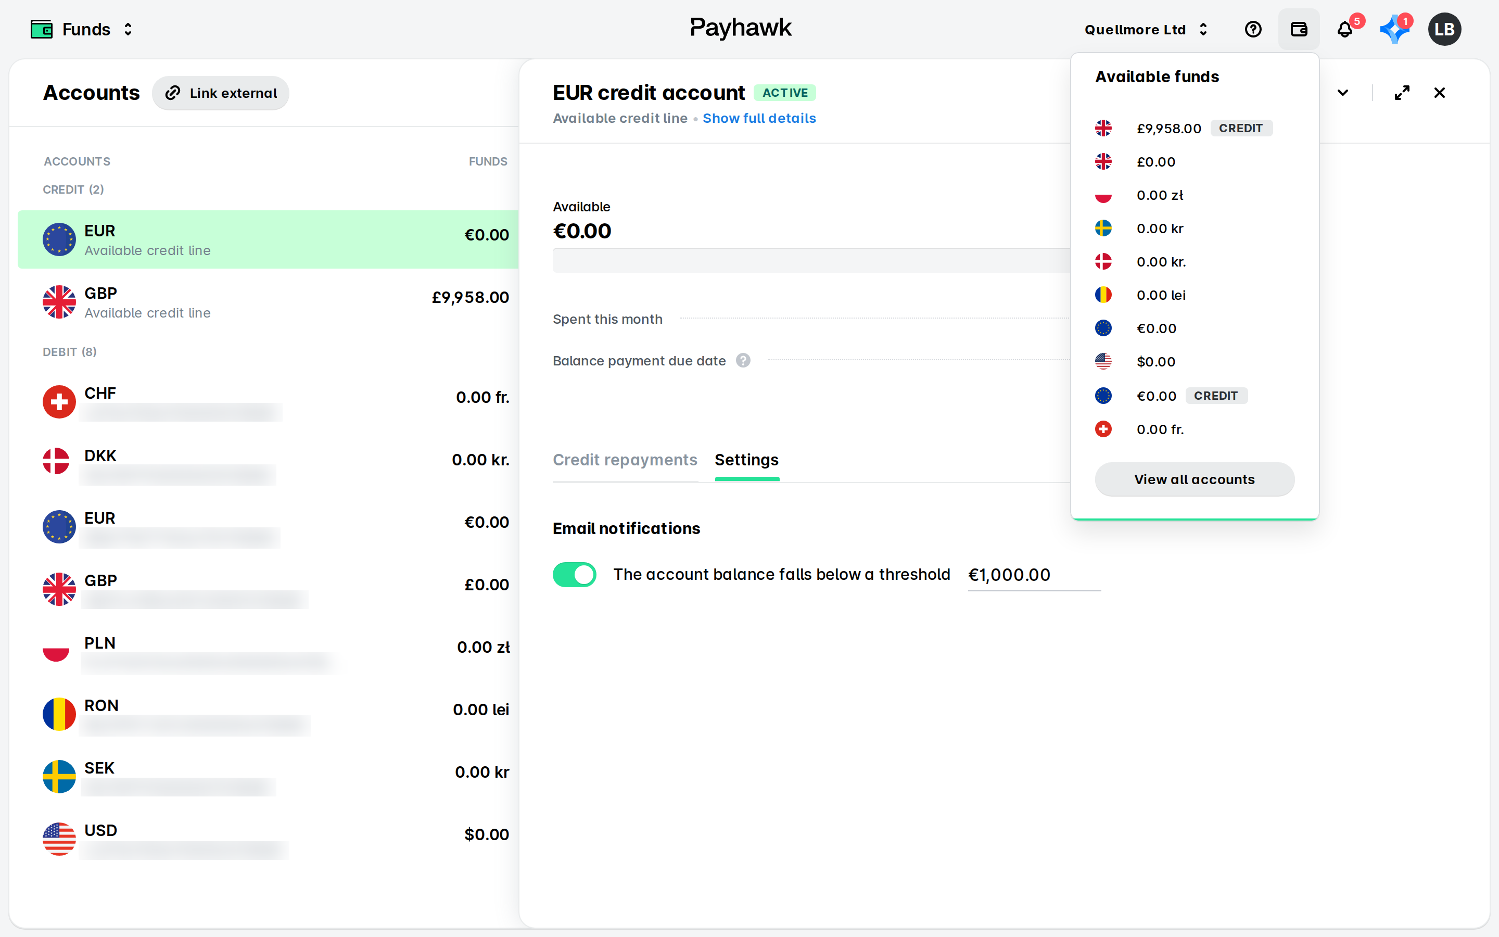Select the EUR credit account row
Viewport: 1499px width, 937px height.
[x=268, y=240]
